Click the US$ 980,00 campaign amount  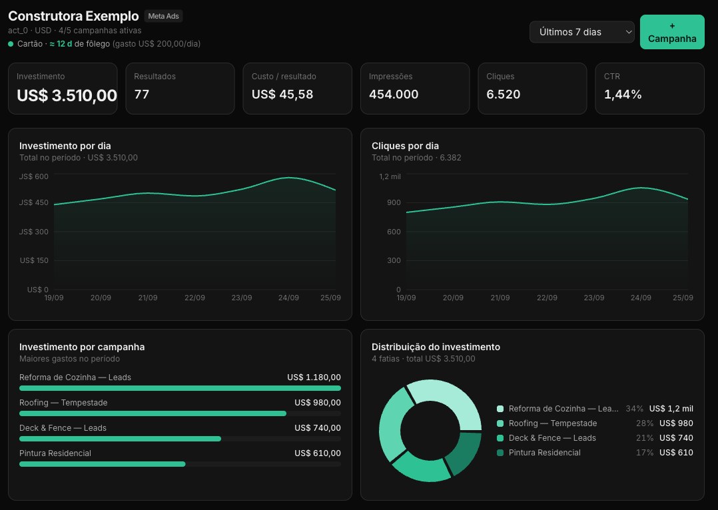318,402
